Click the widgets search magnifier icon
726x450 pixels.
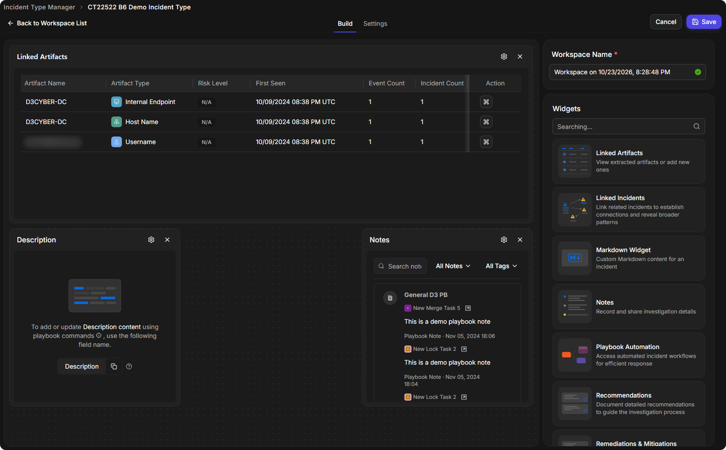click(x=697, y=126)
